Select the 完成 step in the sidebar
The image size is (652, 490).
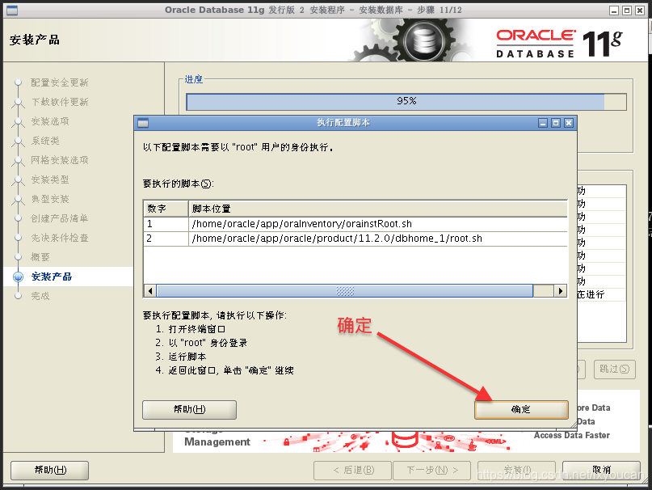40,296
